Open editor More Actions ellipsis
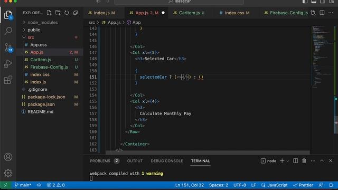The height and width of the screenshot is (190, 338). (x=331, y=13)
